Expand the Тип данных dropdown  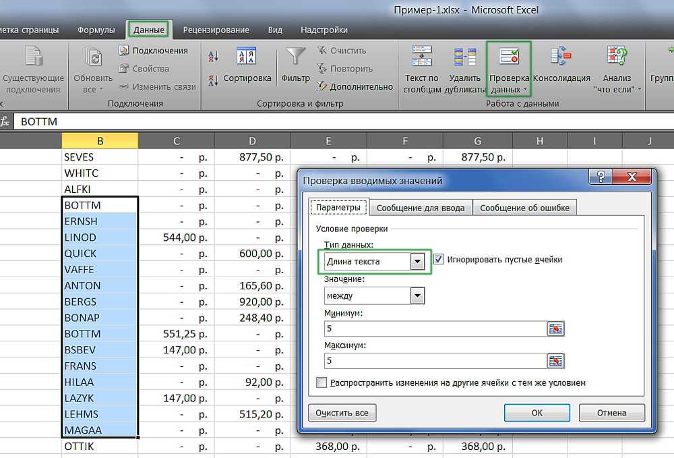click(418, 262)
